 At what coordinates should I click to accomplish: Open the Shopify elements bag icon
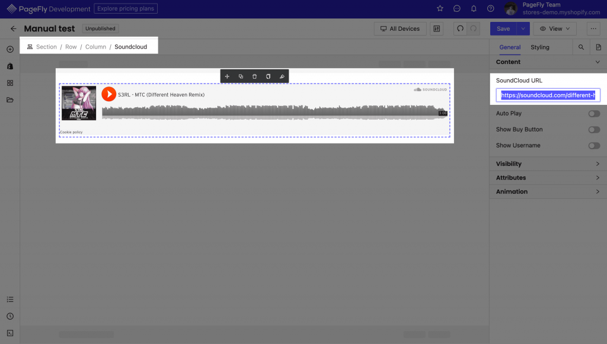[x=10, y=66]
